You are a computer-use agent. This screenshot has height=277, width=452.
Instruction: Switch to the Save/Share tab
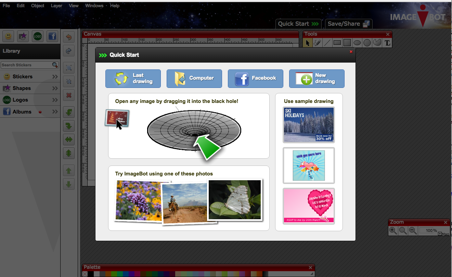348,24
